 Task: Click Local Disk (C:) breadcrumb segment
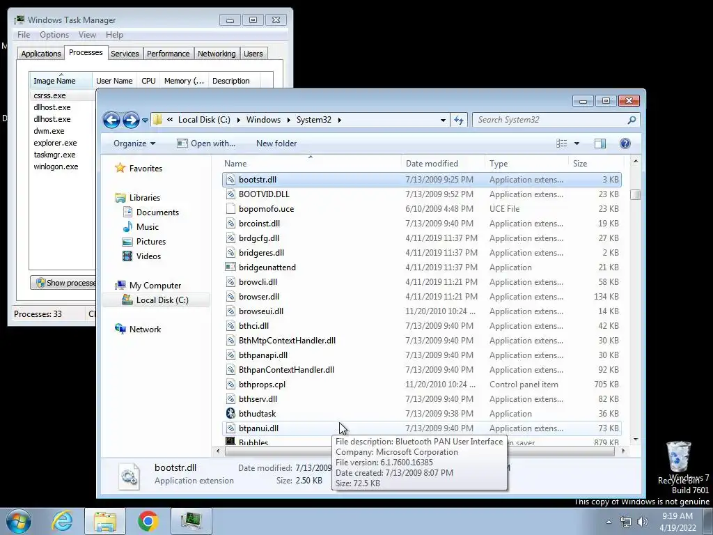coord(204,120)
